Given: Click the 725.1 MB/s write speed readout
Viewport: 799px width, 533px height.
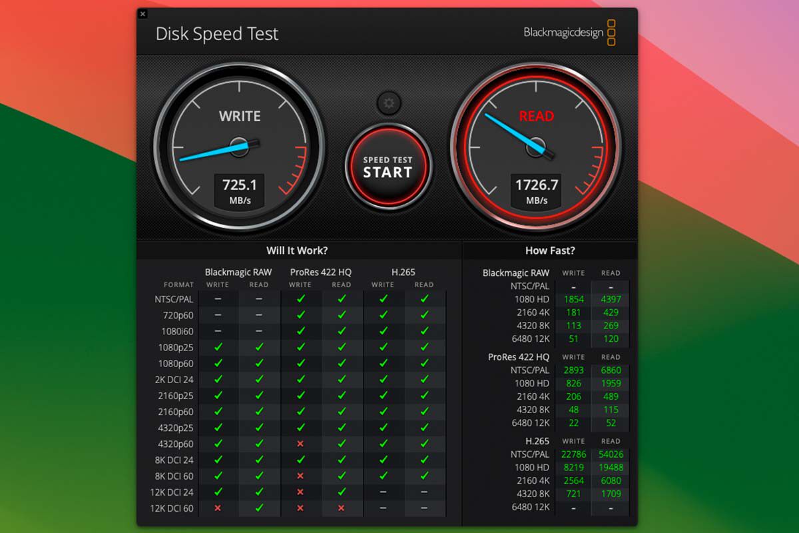Looking at the screenshot, I should [239, 191].
